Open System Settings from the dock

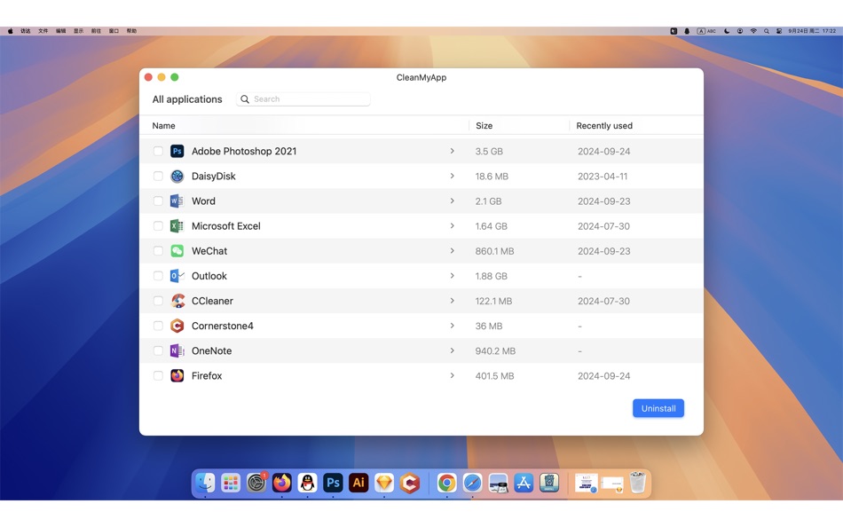click(256, 483)
